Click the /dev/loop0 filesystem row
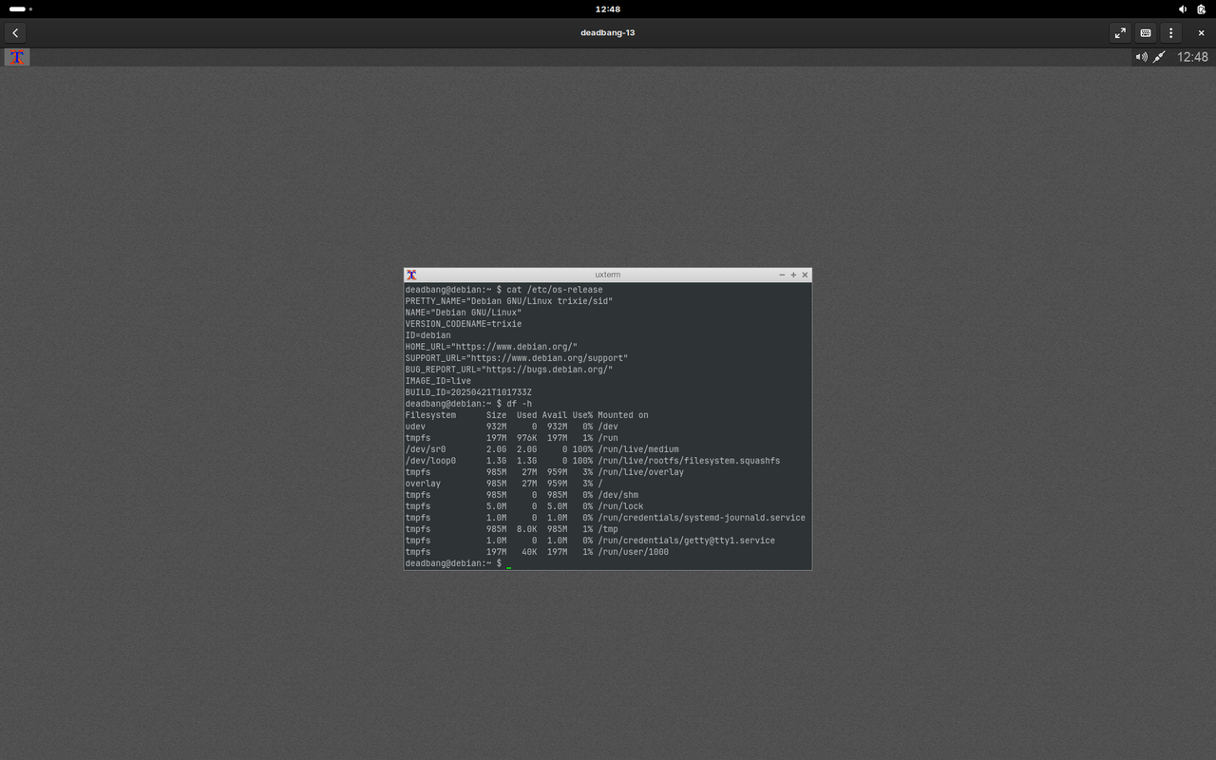The height and width of the screenshot is (760, 1216). tap(593, 461)
